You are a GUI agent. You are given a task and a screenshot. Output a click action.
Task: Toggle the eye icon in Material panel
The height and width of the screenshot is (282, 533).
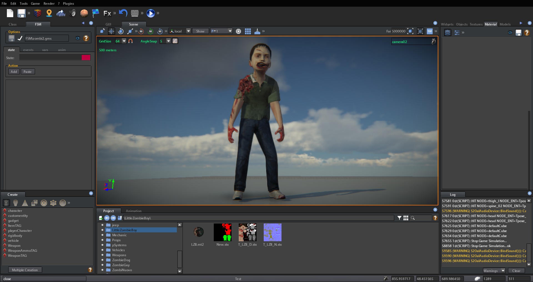pos(510,32)
